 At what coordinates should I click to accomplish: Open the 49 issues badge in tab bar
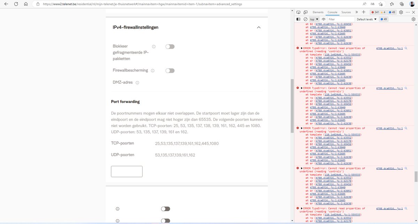point(392,12)
